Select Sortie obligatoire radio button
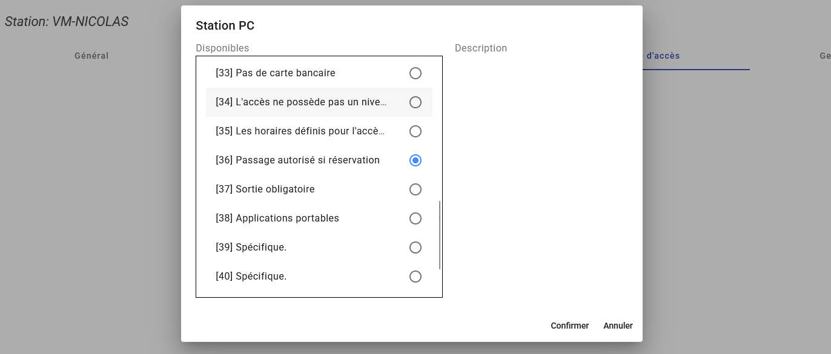The height and width of the screenshot is (354, 831). coord(415,189)
